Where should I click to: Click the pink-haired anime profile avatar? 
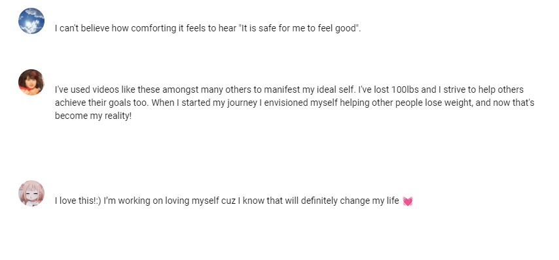pyautogui.click(x=31, y=193)
